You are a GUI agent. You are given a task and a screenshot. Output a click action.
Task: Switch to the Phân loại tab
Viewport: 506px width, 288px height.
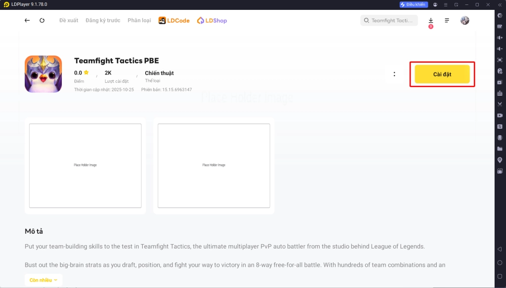(139, 21)
